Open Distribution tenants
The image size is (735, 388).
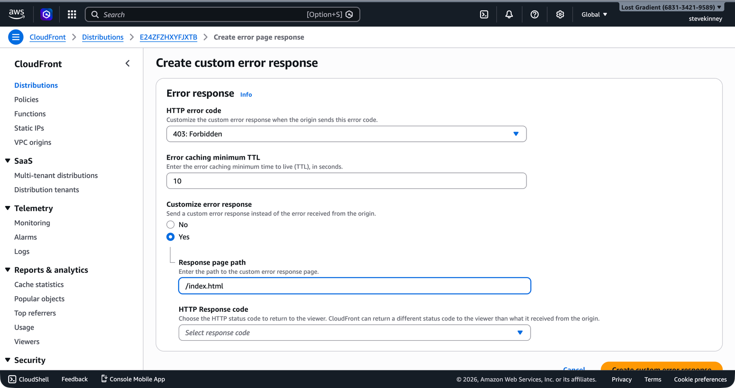point(46,190)
